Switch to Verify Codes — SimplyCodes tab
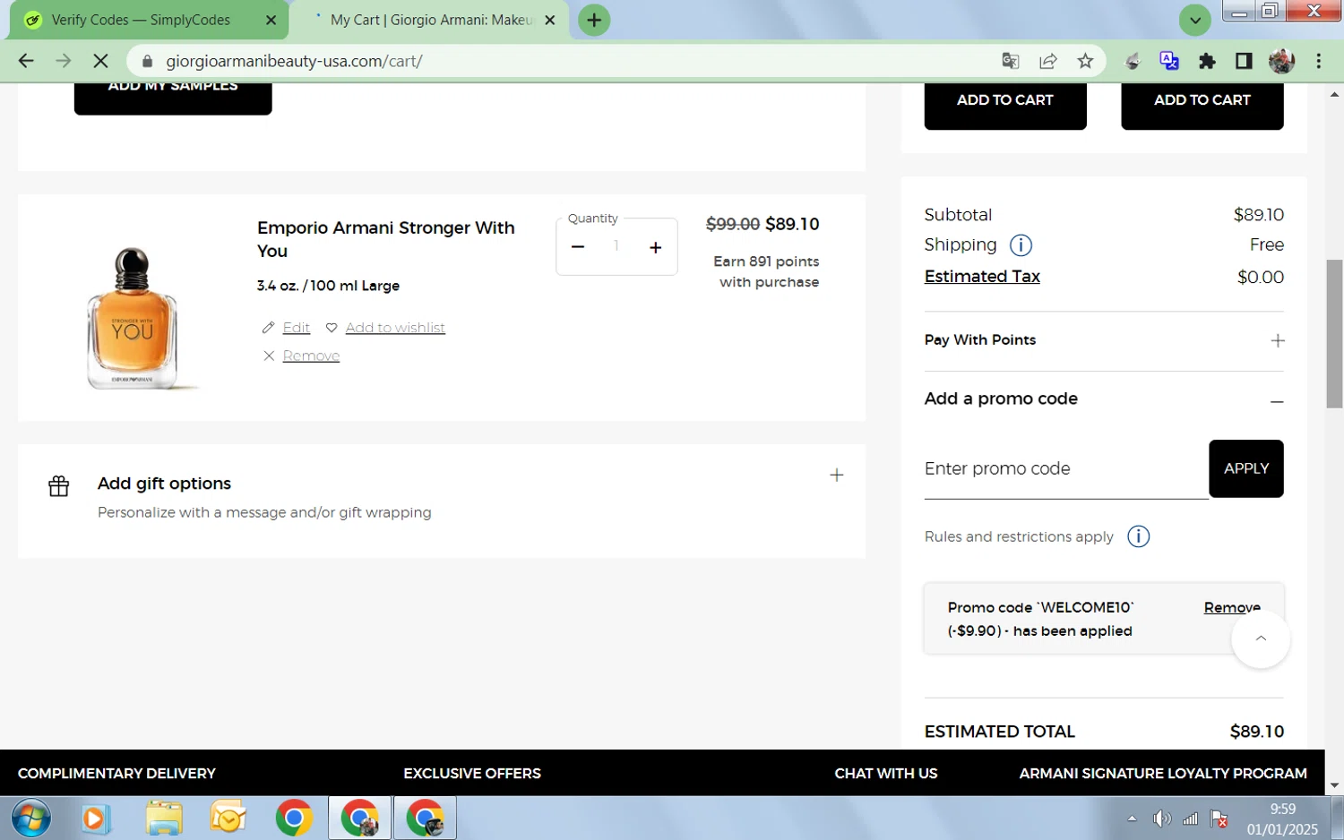This screenshot has width=1344, height=840. (149, 20)
